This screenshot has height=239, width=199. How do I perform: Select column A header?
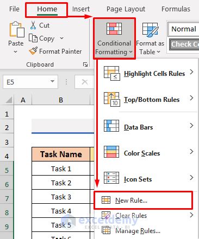point(23,100)
